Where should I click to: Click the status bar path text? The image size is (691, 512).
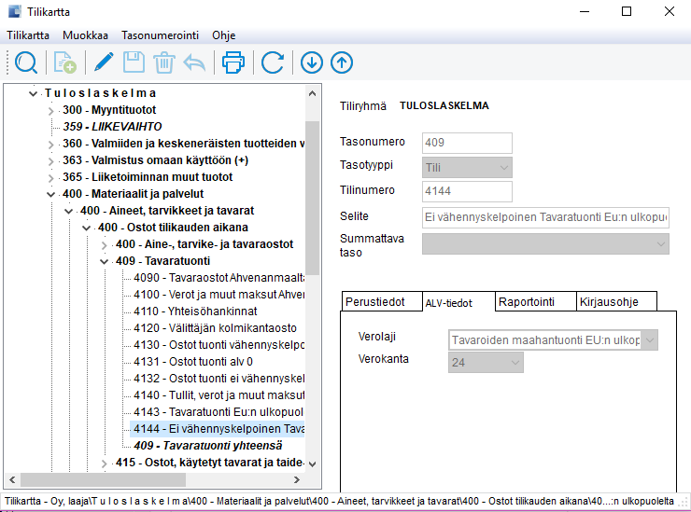tap(339, 502)
